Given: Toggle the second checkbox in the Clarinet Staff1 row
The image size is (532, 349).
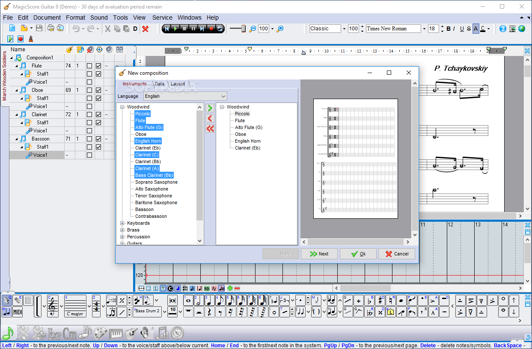Looking at the screenshot, I should coord(98,123).
